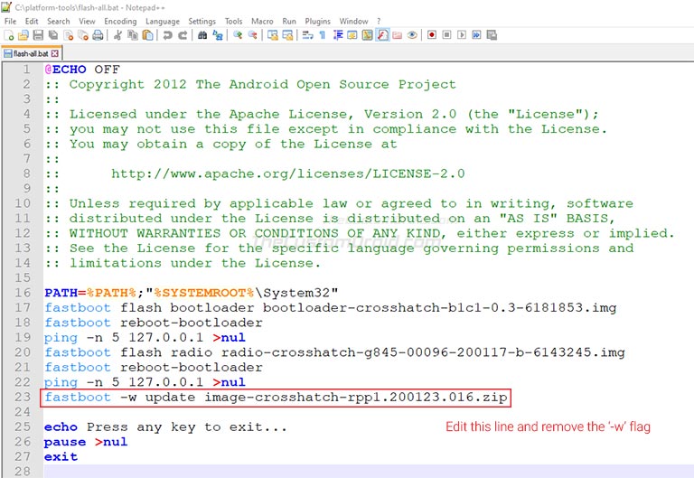Undo the last edit

[167, 35]
